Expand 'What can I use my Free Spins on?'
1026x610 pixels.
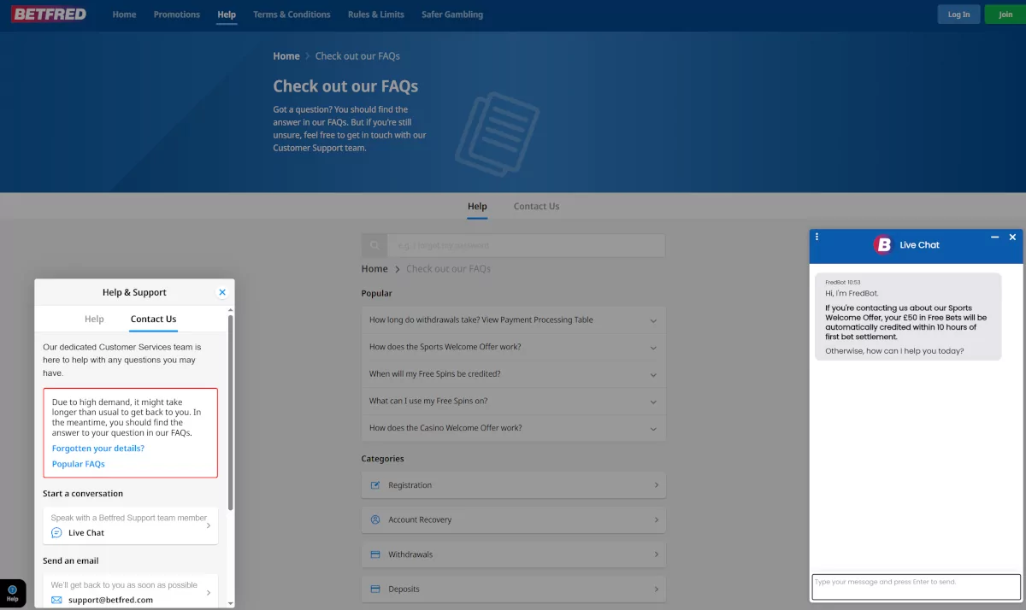513,401
